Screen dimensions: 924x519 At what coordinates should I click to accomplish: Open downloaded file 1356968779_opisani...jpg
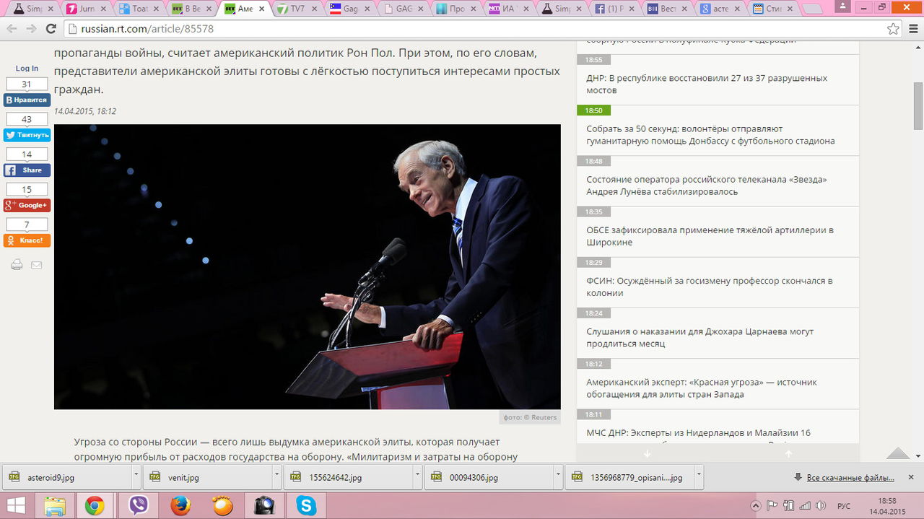(629, 477)
